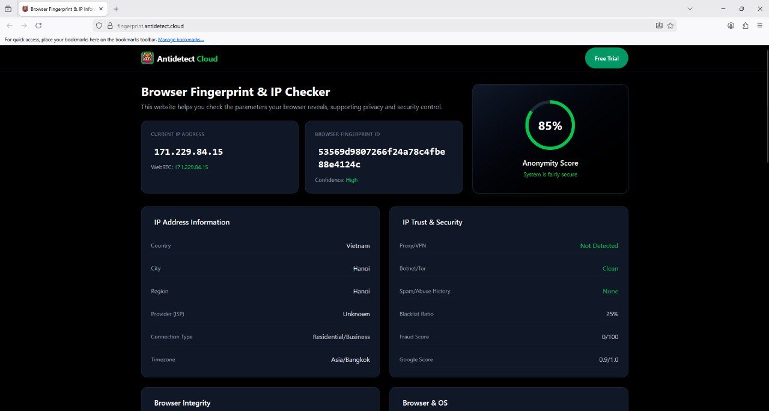The width and height of the screenshot is (769, 411).
Task: Click the Blacklist Ratio 25% value
Action: click(612, 314)
